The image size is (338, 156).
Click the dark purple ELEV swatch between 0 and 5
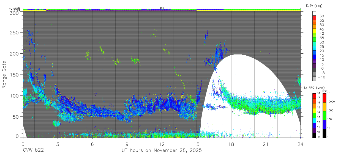(314, 65)
